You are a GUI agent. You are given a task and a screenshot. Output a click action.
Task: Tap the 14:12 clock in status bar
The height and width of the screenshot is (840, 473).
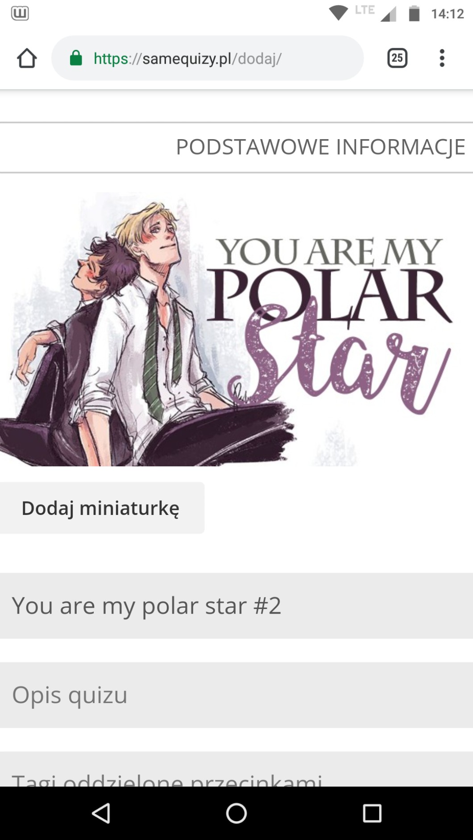pos(448,14)
